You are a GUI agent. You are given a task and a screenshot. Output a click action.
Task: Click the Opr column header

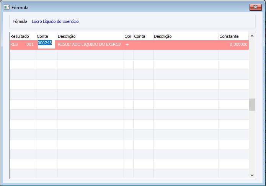click(x=129, y=36)
